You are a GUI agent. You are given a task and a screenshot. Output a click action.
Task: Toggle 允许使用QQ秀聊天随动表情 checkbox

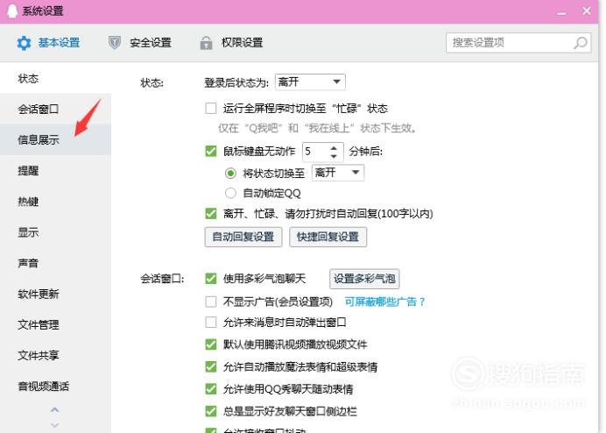[211, 389]
